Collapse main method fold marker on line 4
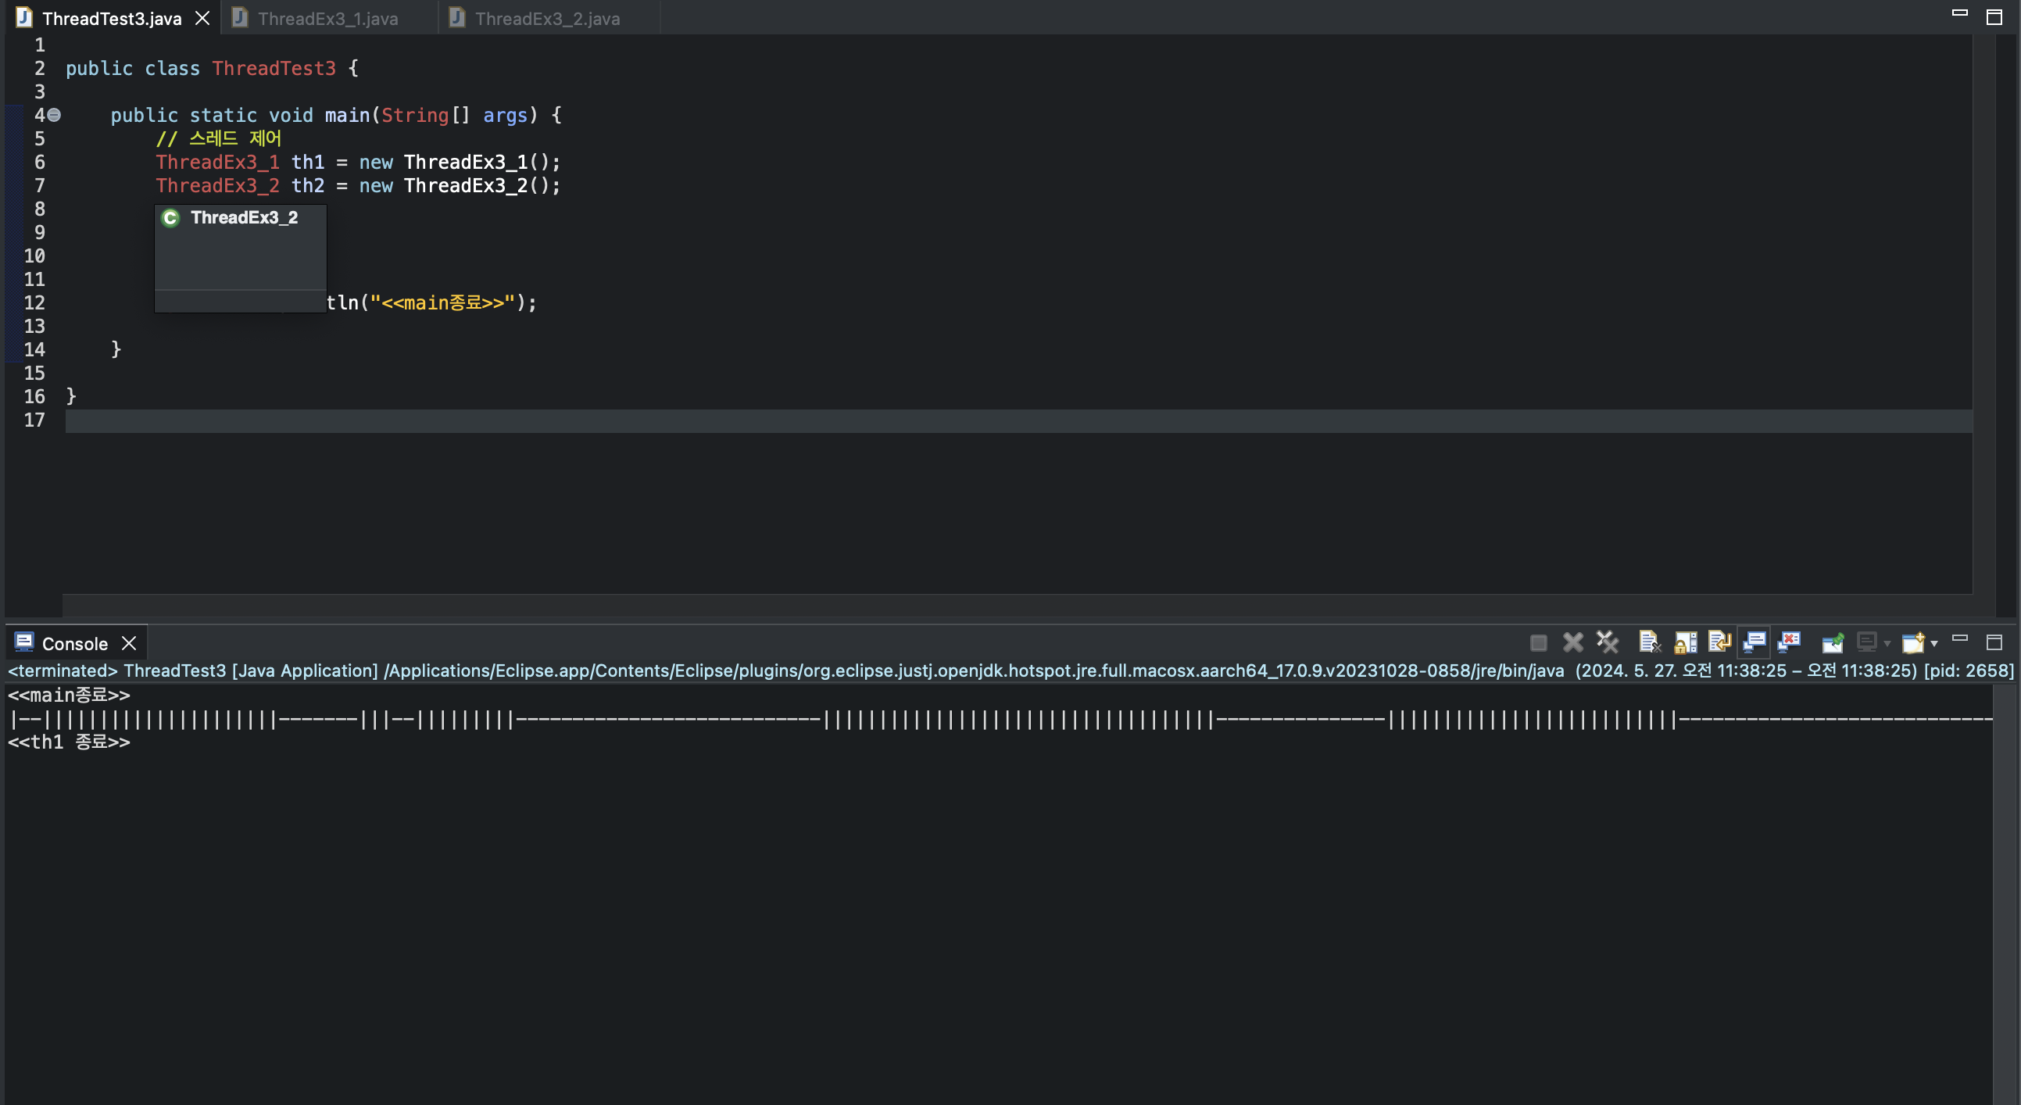The width and height of the screenshot is (2021, 1105). (x=54, y=116)
